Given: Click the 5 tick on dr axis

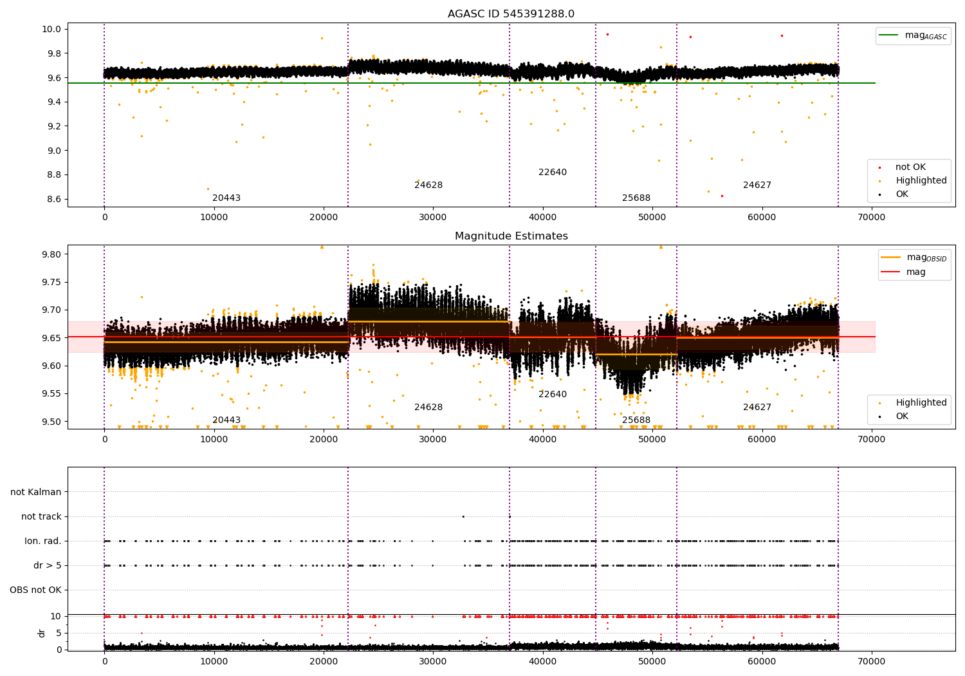Looking at the screenshot, I should (x=59, y=633).
